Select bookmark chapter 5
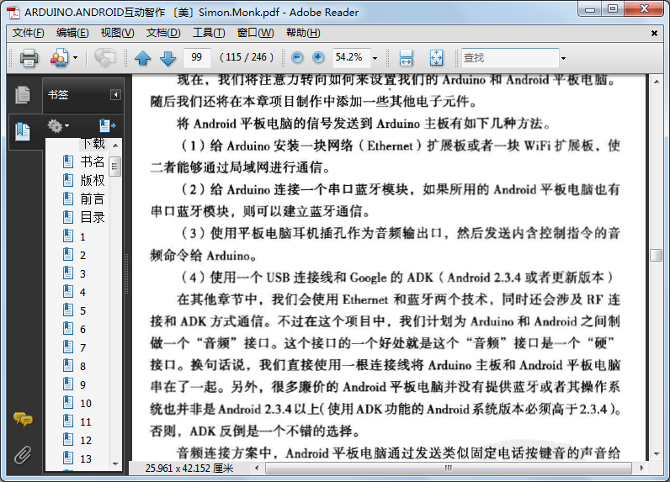 (x=82, y=310)
